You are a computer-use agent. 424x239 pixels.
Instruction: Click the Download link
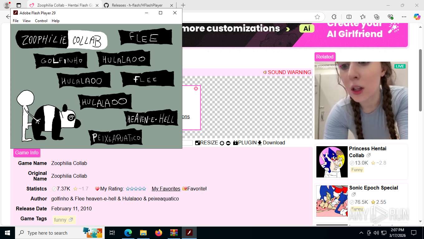(x=271, y=143)
